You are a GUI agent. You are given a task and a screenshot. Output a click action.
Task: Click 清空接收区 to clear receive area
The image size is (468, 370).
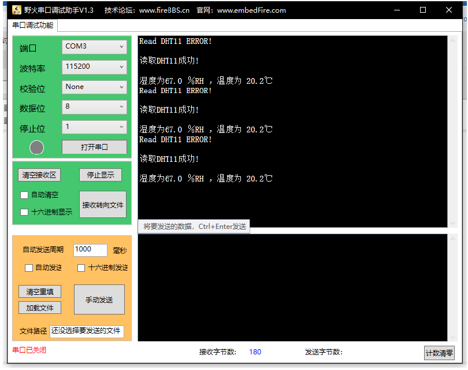pos(39,175)
